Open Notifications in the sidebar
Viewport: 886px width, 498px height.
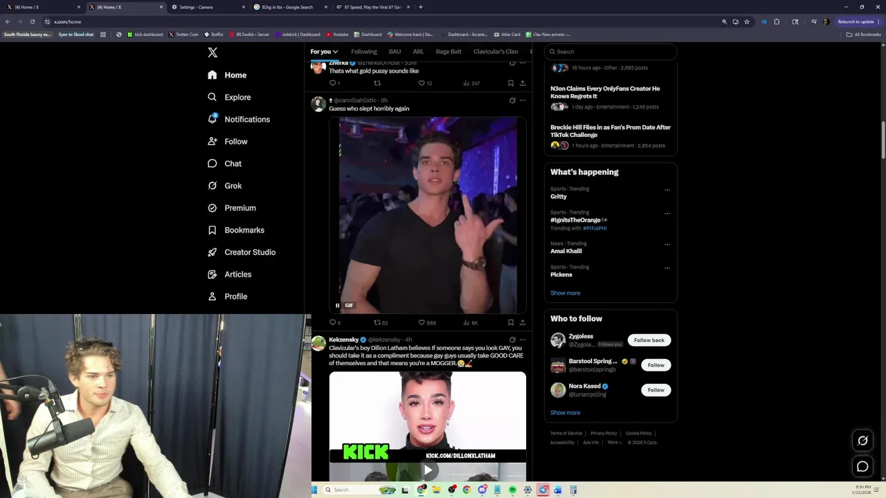[239, 119]
